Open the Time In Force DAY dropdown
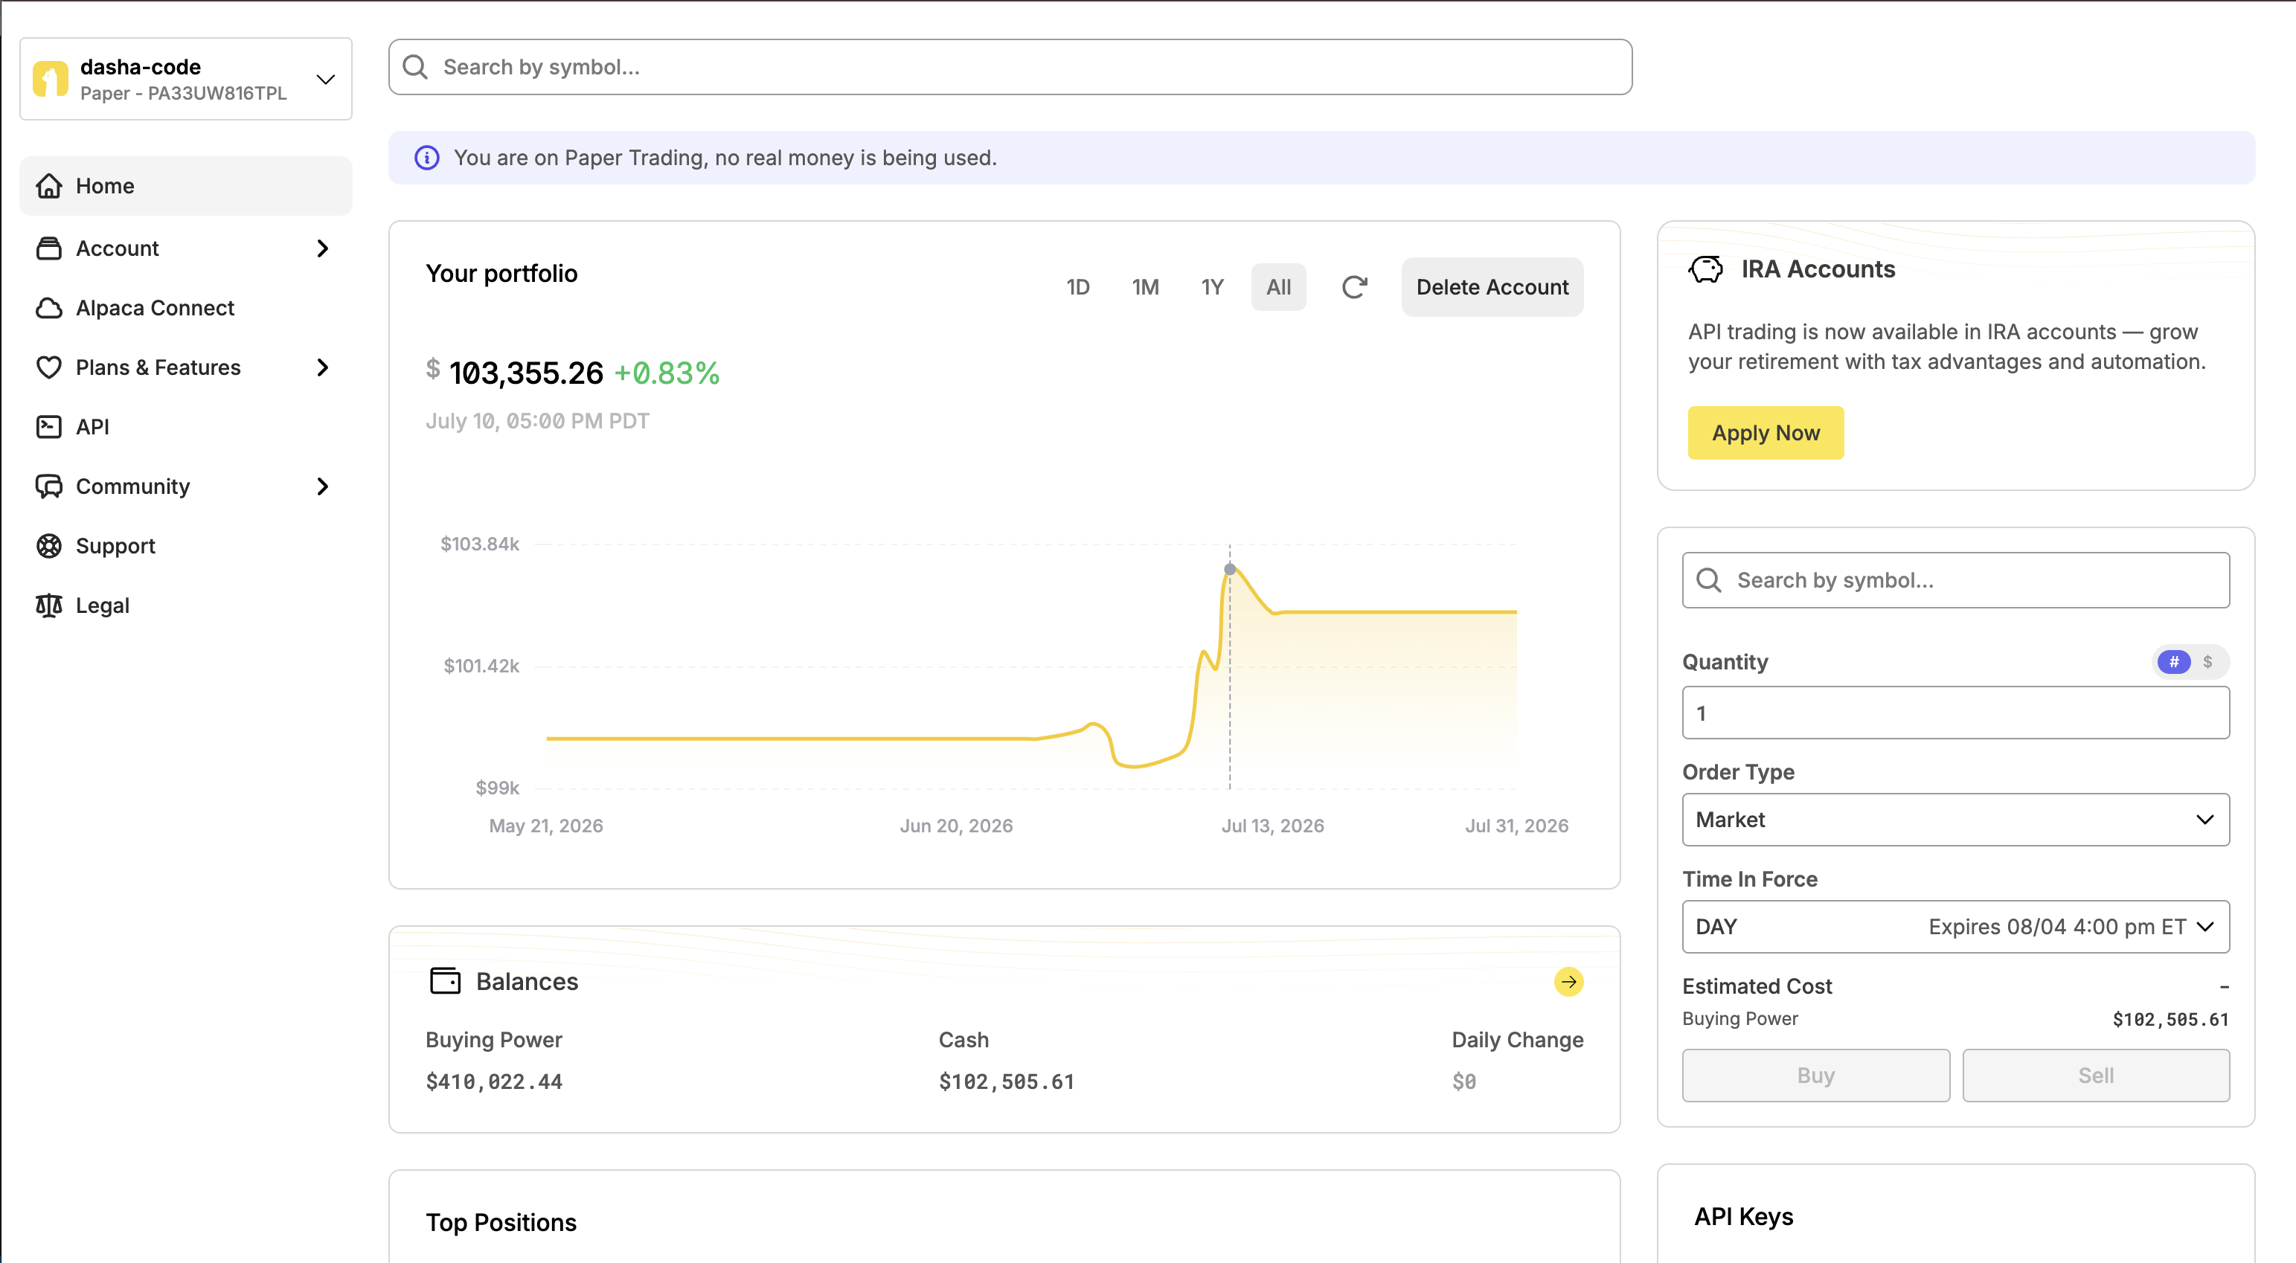This screenshot has width=2296, height=1263. pyautogui.click(x=1955, y=926)
